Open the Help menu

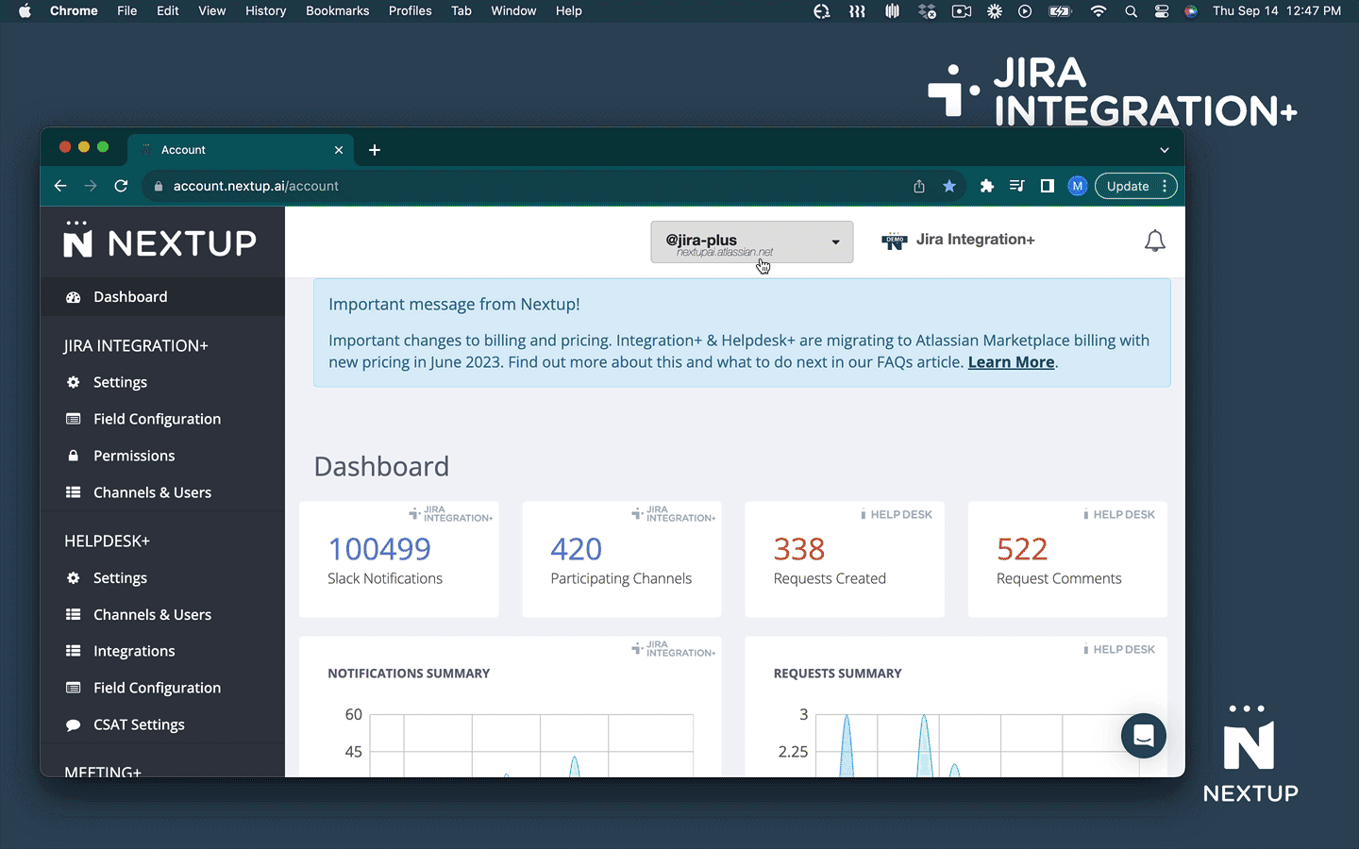[x=569, y=11]
